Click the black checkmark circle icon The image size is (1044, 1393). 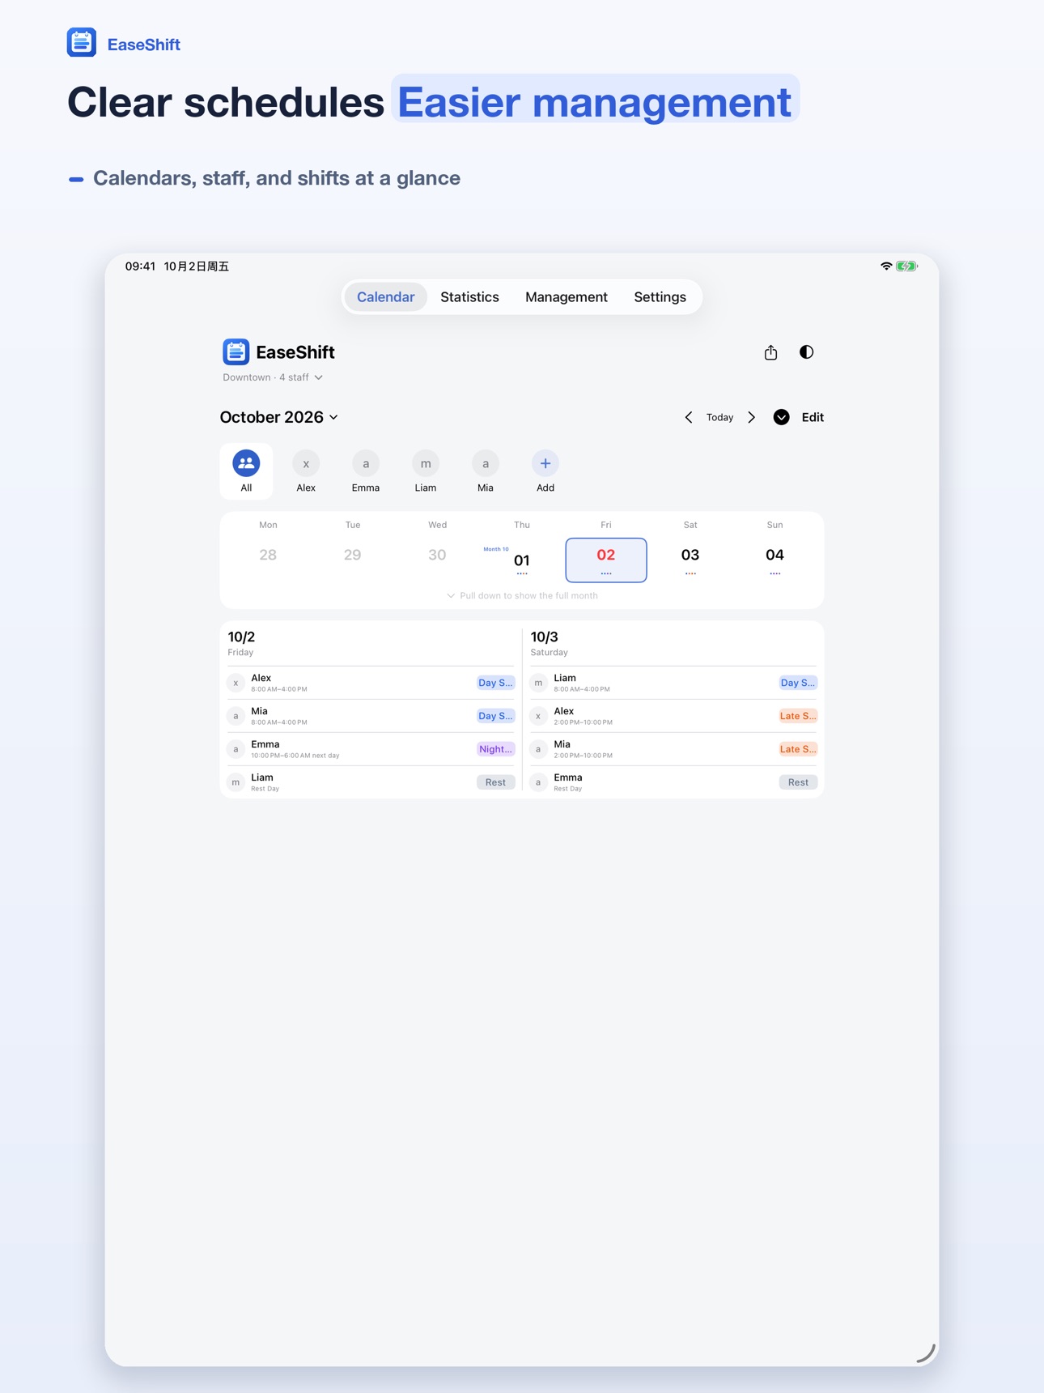(x=781, y=417)
